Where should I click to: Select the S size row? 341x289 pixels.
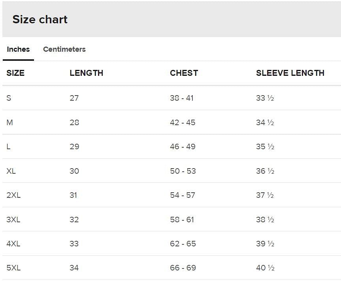click(x=9, y=98)
